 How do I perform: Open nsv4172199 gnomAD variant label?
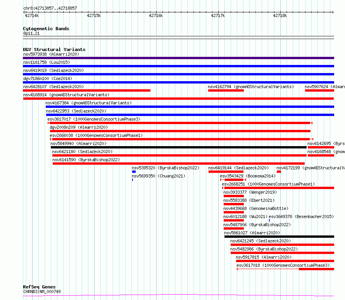pyautogui.click(x=310, y=168)
